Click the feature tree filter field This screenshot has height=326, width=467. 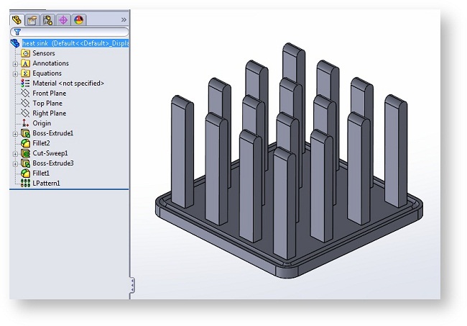tap(70, 32)
